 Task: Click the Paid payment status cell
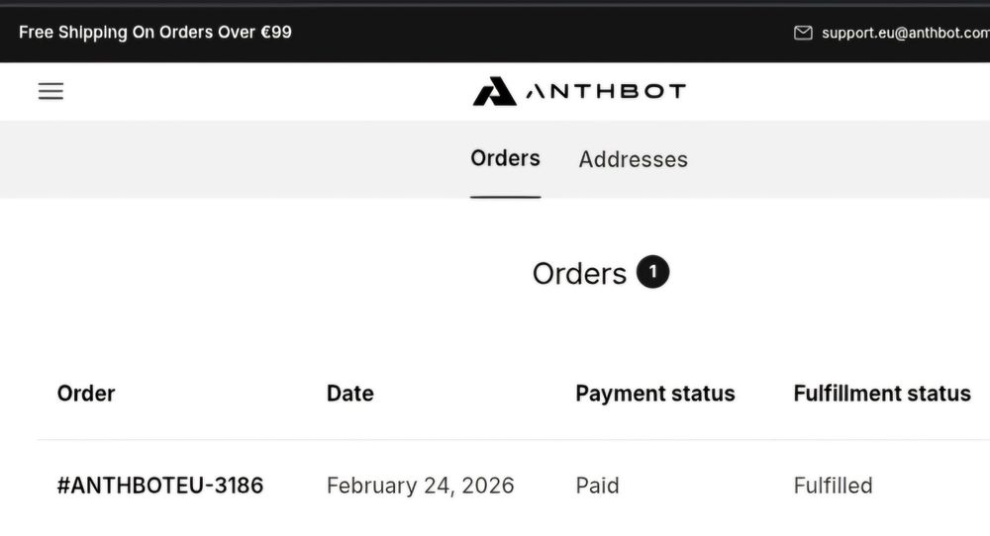click(x=597, y=486)
